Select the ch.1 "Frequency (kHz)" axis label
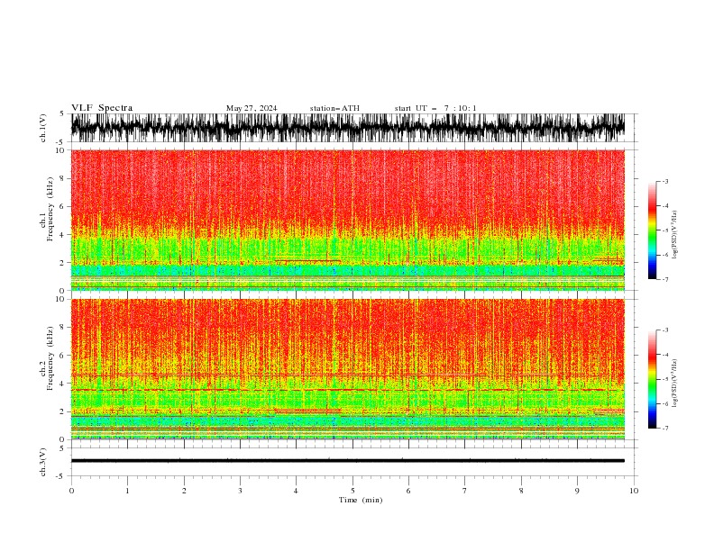 pos(50,209)
